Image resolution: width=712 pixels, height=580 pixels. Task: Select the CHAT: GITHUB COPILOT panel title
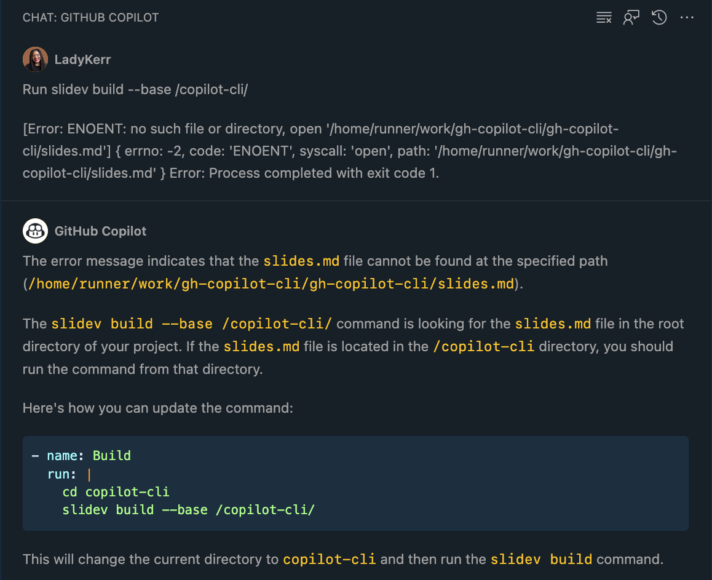pyautogui.click(x=90, y=17)
